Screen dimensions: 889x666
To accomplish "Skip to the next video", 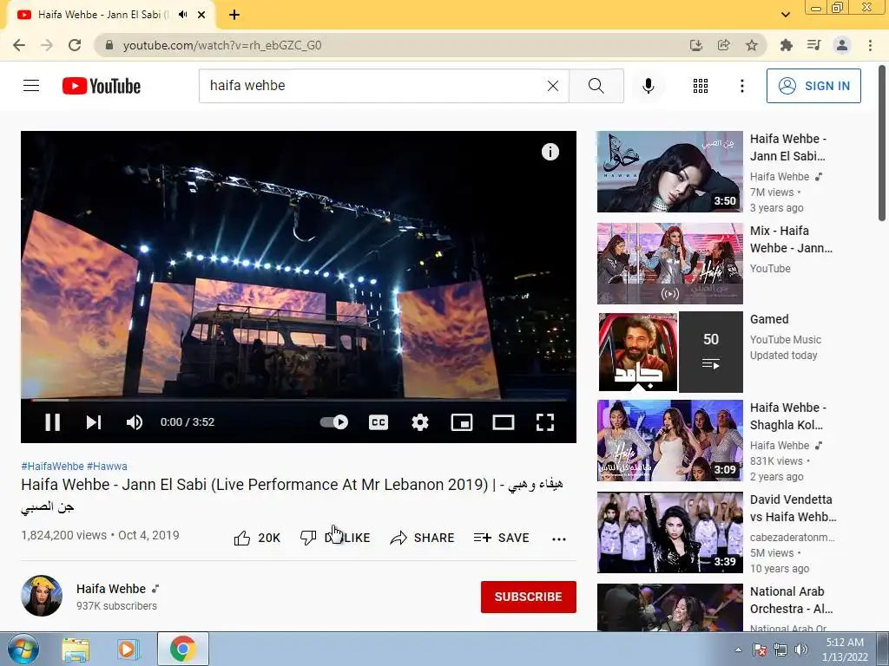I will (94, 422).
